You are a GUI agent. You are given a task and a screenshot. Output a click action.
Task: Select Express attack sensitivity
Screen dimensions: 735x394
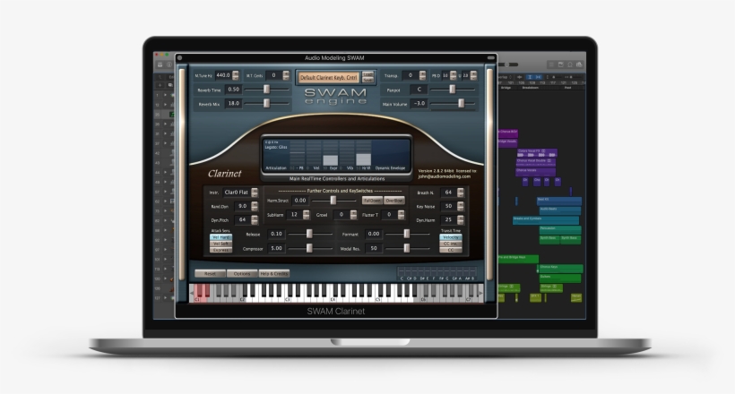click(x=220, y=250)
